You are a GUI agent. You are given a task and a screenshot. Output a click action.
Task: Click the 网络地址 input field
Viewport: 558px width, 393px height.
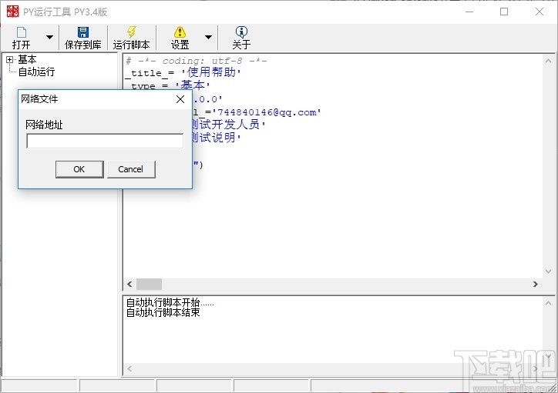(x=105, y=141)
